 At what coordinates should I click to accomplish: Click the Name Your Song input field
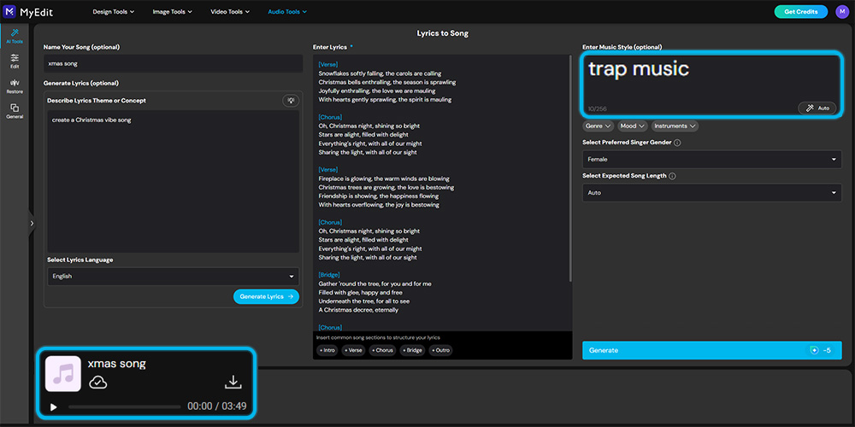pyautogui.click(x=173, y=64)
